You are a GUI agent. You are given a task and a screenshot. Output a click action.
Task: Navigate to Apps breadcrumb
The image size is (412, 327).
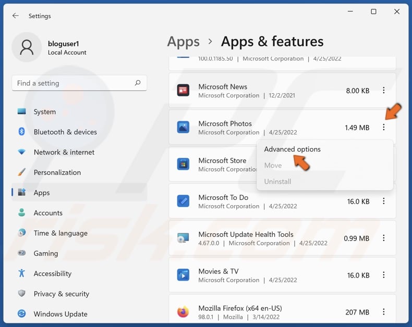click(184, 42)
